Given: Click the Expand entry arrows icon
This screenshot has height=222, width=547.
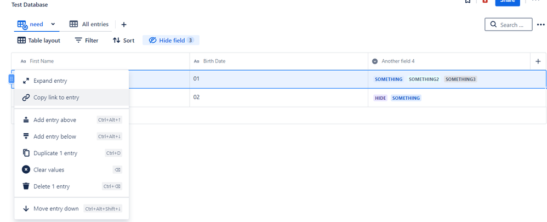Looking at the screenshot, I should tap(26, 81).
